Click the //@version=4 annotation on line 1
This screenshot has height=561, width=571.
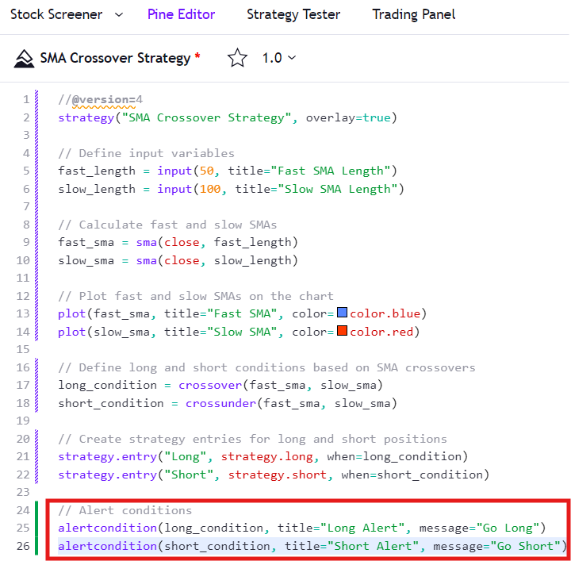pyautogui.click(x=101, y=99)
